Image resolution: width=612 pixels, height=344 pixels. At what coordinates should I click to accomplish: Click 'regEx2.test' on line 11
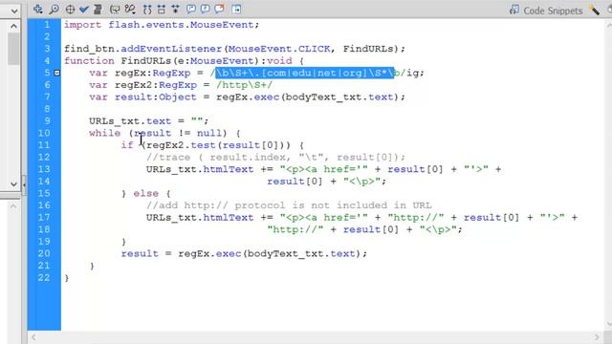coord(181,145)
